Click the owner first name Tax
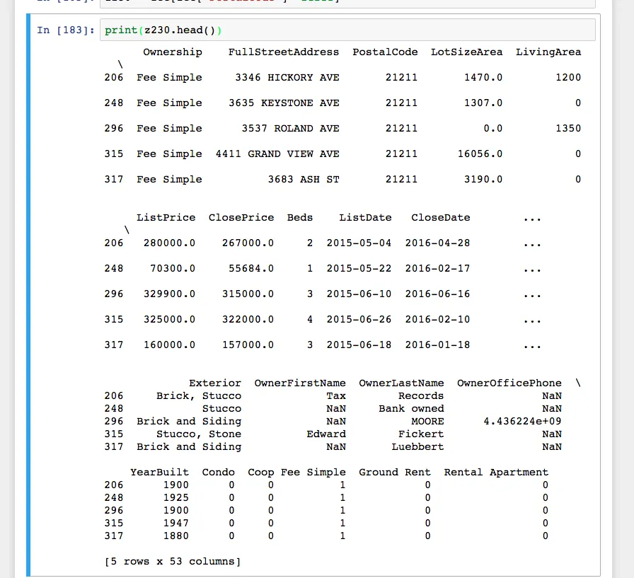The image size is (634, 578). pos(336,395)
